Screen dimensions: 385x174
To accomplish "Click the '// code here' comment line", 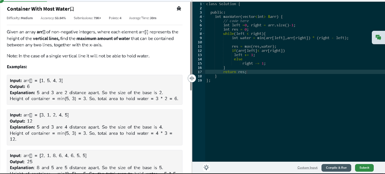I will coord(236,21).
